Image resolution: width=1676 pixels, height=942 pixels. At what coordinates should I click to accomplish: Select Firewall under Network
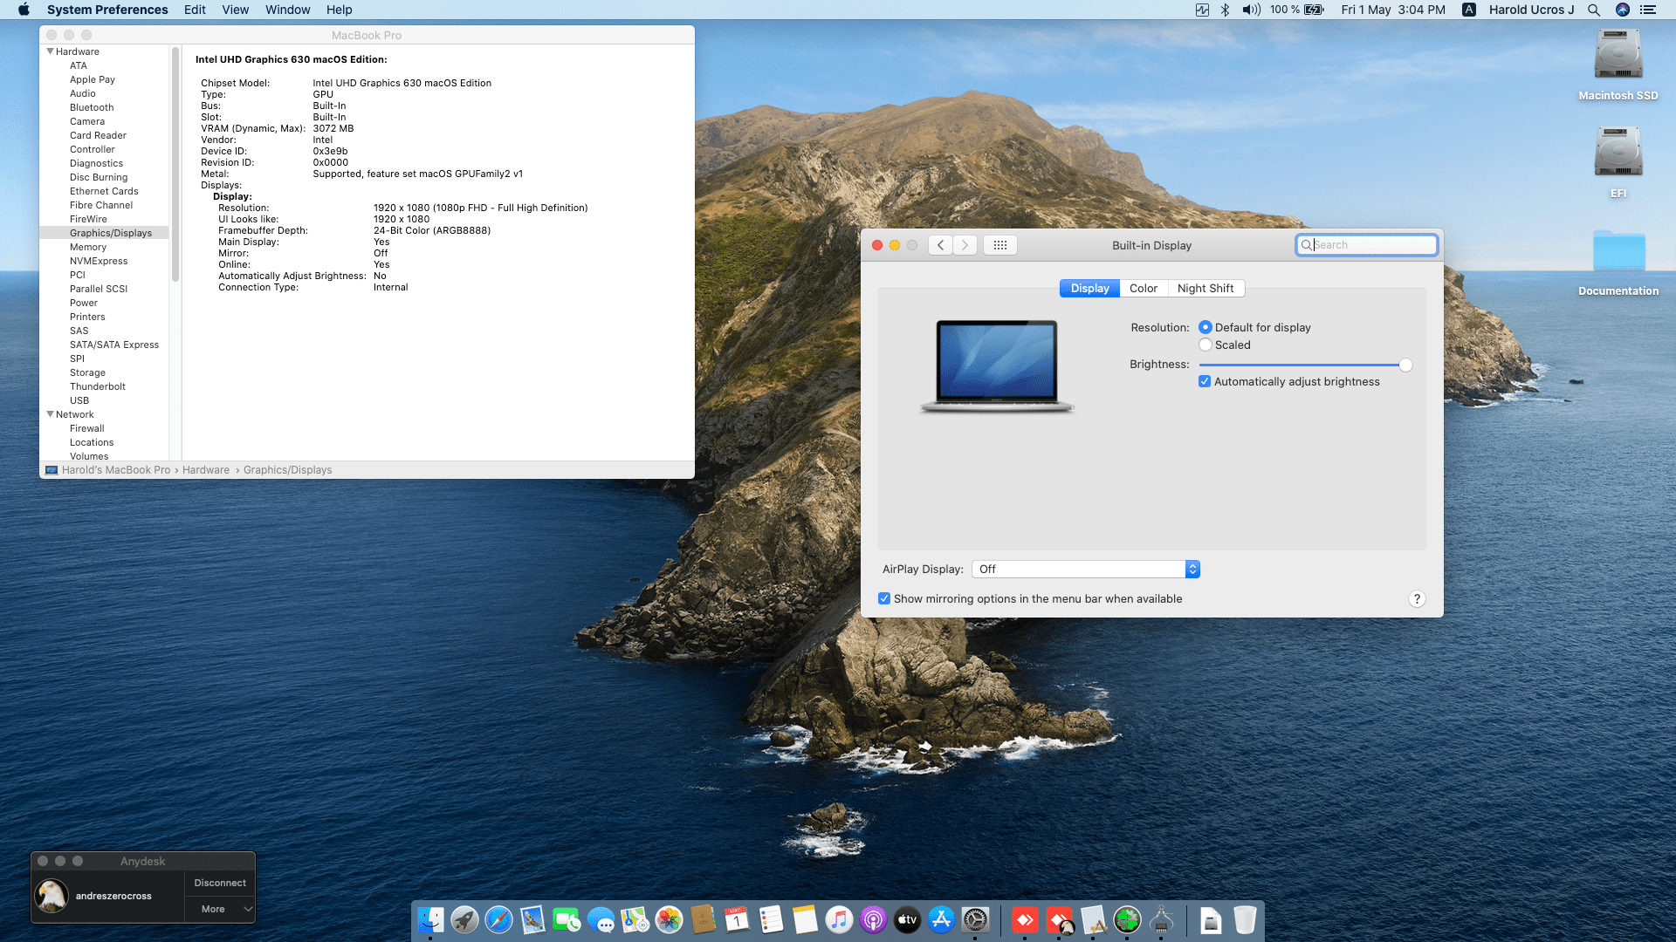click(x=86, y=428)
